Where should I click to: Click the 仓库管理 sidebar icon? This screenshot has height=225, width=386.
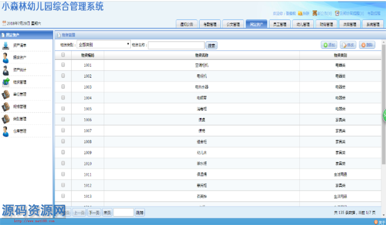(x=5, y=131)
